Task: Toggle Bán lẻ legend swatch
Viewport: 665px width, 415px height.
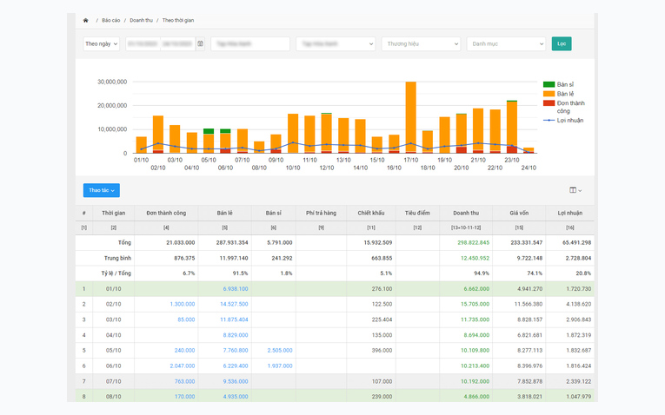Action: (549, 94)
